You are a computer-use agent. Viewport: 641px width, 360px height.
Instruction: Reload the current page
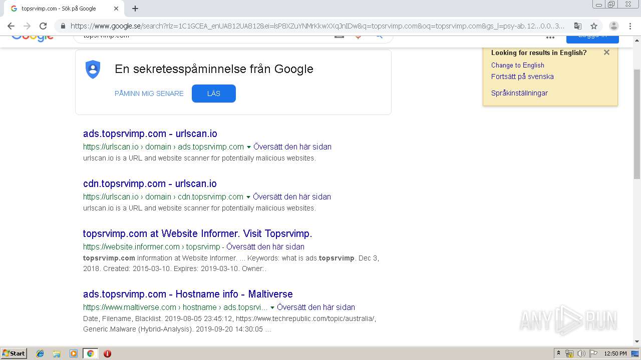43,26
